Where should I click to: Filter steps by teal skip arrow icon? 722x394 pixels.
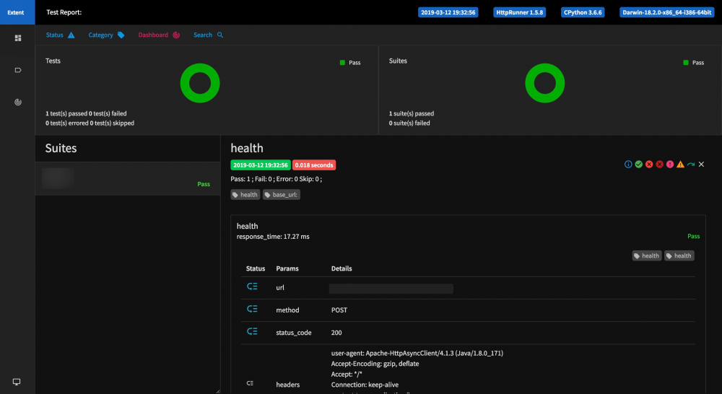(691, 165)
